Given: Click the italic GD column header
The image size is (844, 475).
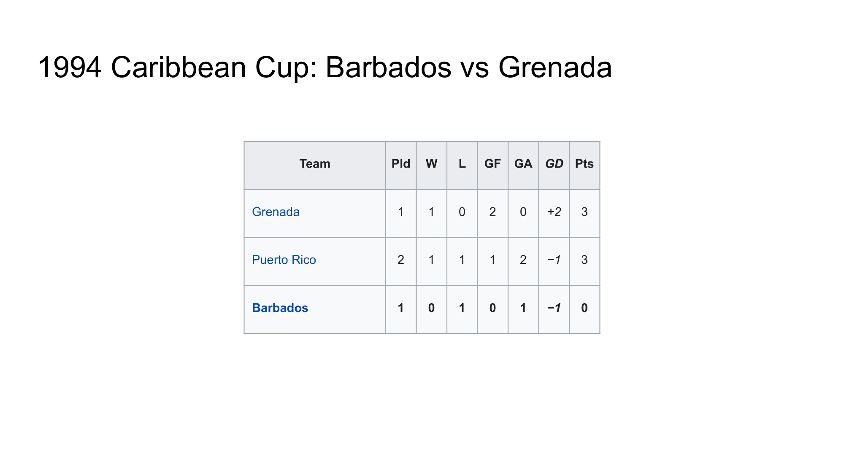Looking at the screenshot, I should pos(554,164).
